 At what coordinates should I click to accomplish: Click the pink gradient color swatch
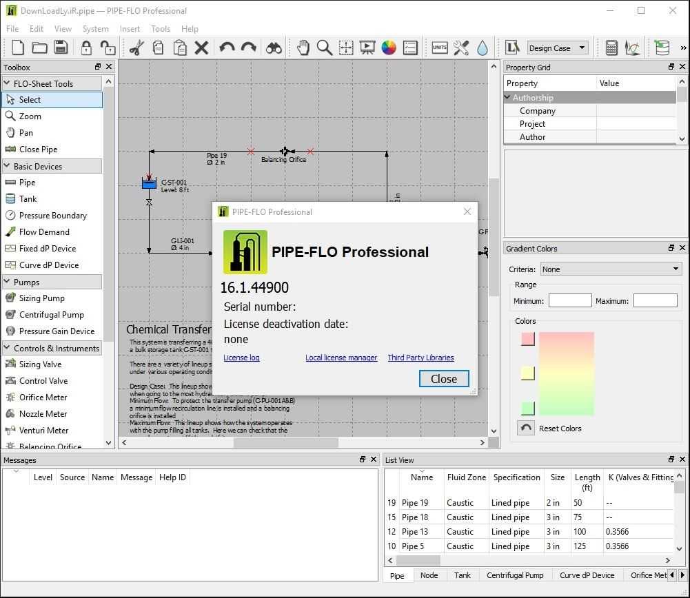coord(527,339)
